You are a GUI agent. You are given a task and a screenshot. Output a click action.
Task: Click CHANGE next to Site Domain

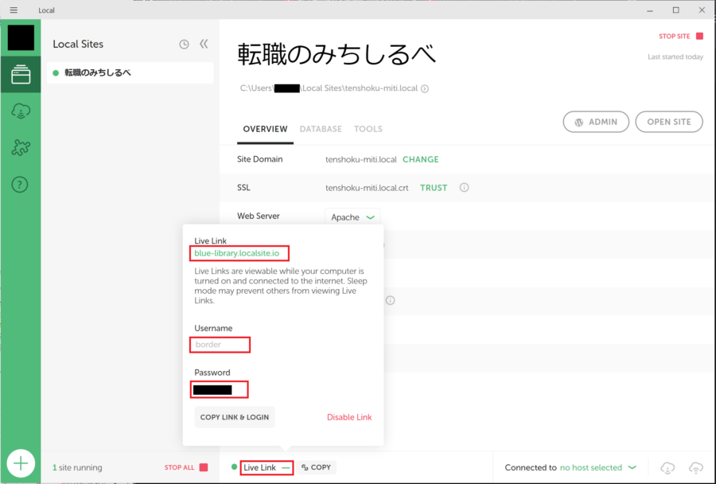click(421, 159)
